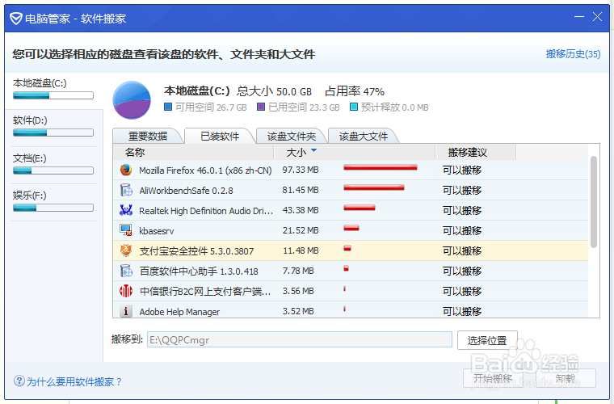Click the 软件(D:) usage bar
This screenshot has width=614, height=404.
point(53,133)
